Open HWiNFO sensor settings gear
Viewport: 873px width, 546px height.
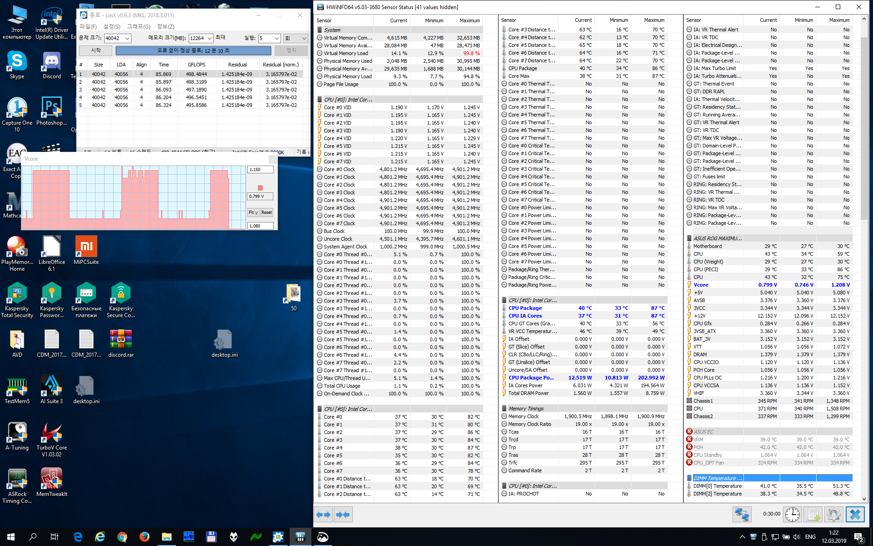(x=833, y=515)
